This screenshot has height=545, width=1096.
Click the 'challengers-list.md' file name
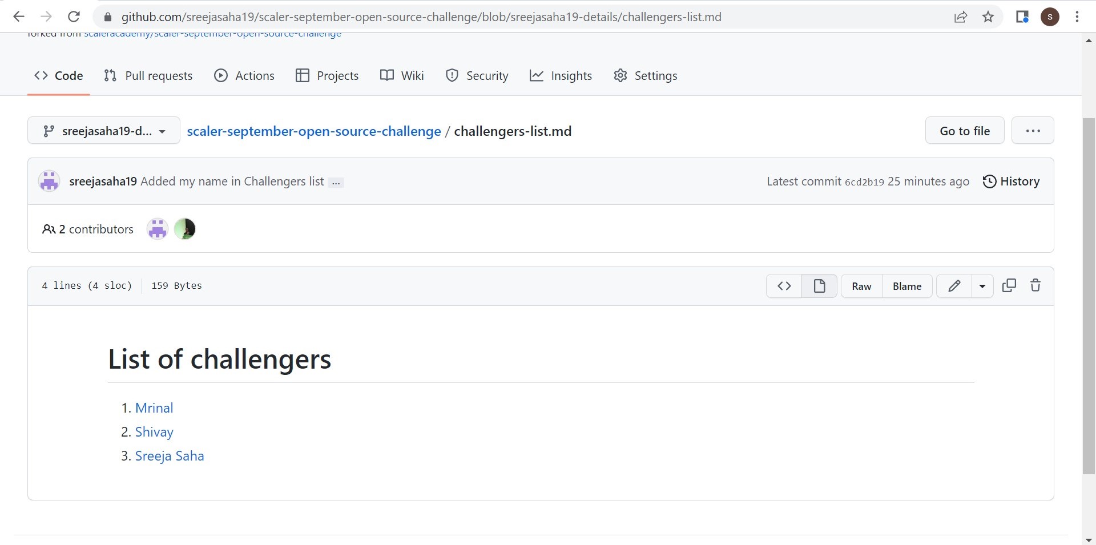[x=513, y=131]
